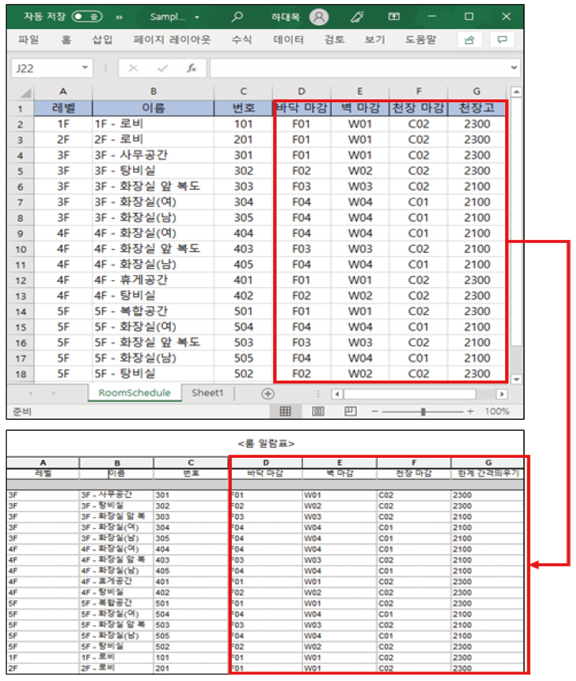
Task: Open the 수식 ribbon tab
Action: pyautogui.click(x=242, y=40)
